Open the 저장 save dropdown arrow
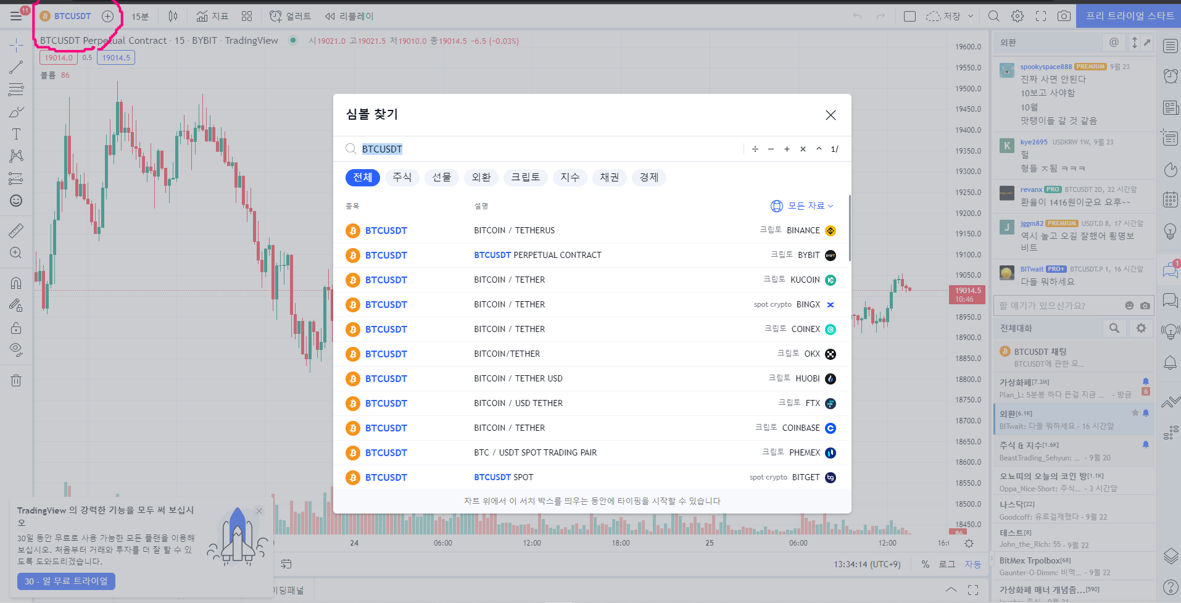1181x603 pixels. click(971, 16)
